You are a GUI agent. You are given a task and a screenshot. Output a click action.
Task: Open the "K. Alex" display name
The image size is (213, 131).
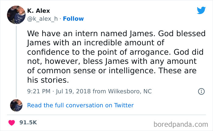click(x=39, y=11)
